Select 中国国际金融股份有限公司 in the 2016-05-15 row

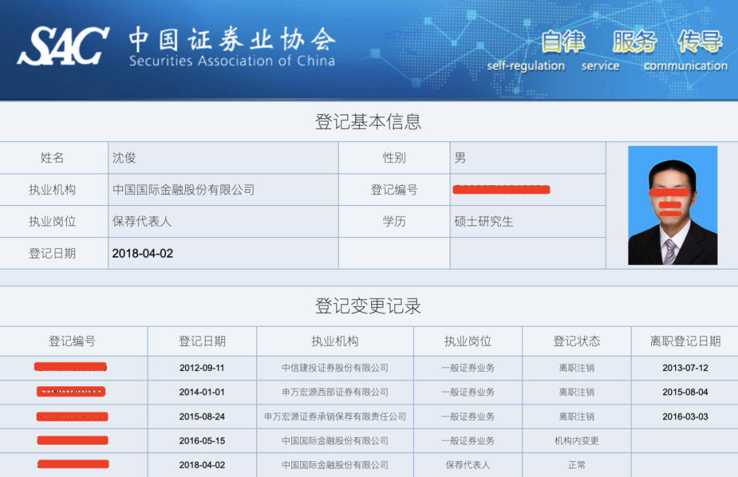point(335,441)
